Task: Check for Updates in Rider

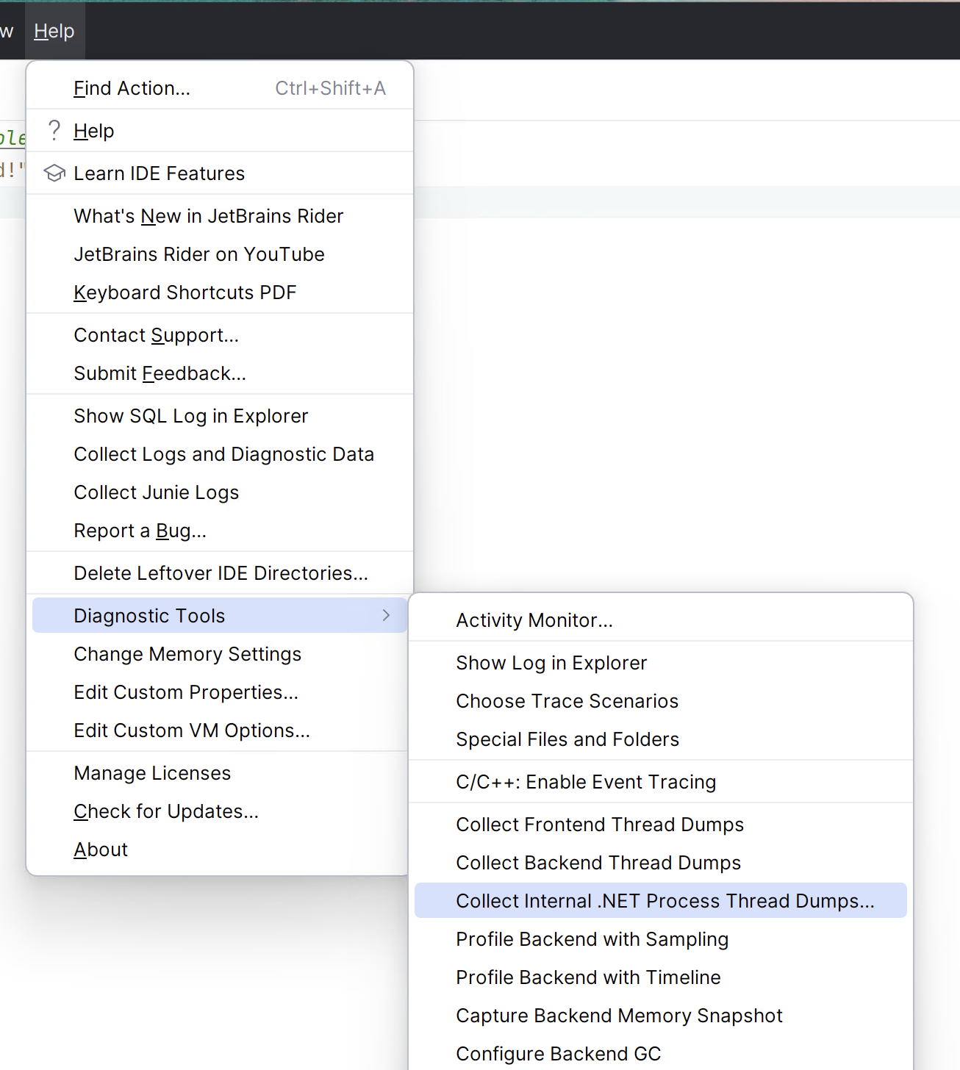Action: coord(165,811)
